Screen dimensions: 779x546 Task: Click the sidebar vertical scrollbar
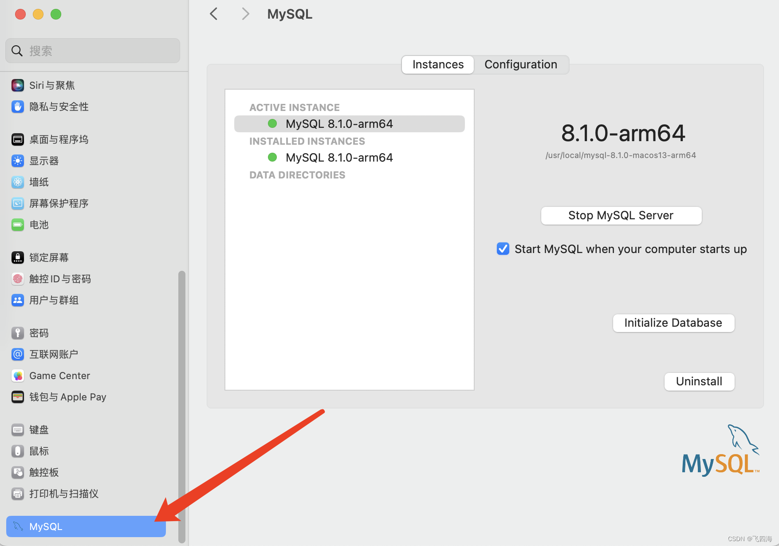click(181, 406)
